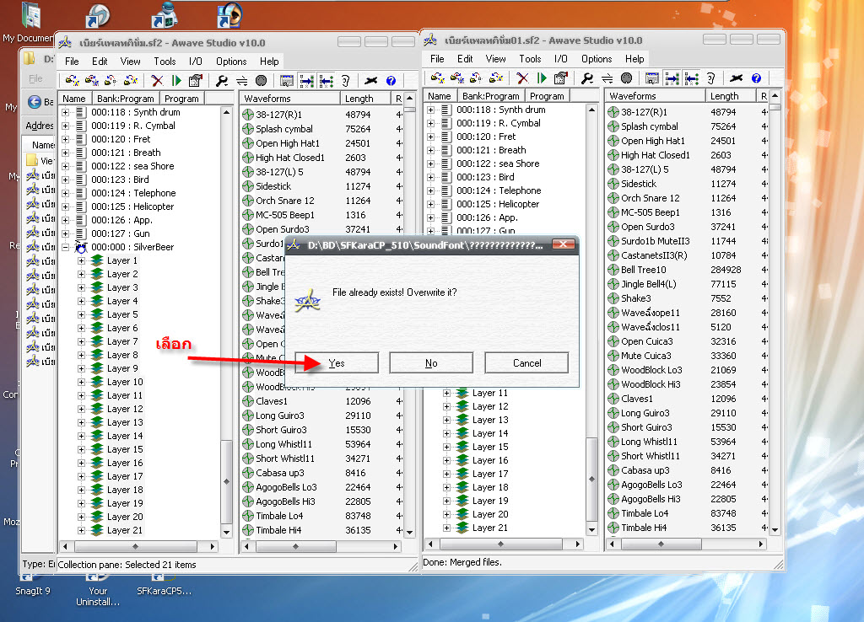Click the Waveforms column header in right window
Screen dimensions: 864x622
click(655, 96)
